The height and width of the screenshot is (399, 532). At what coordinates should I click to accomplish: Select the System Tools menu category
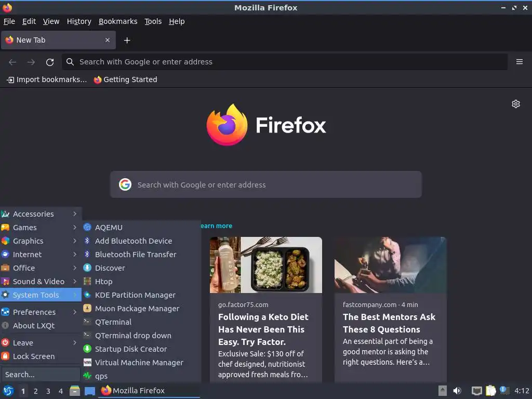[x=41, y=295]
